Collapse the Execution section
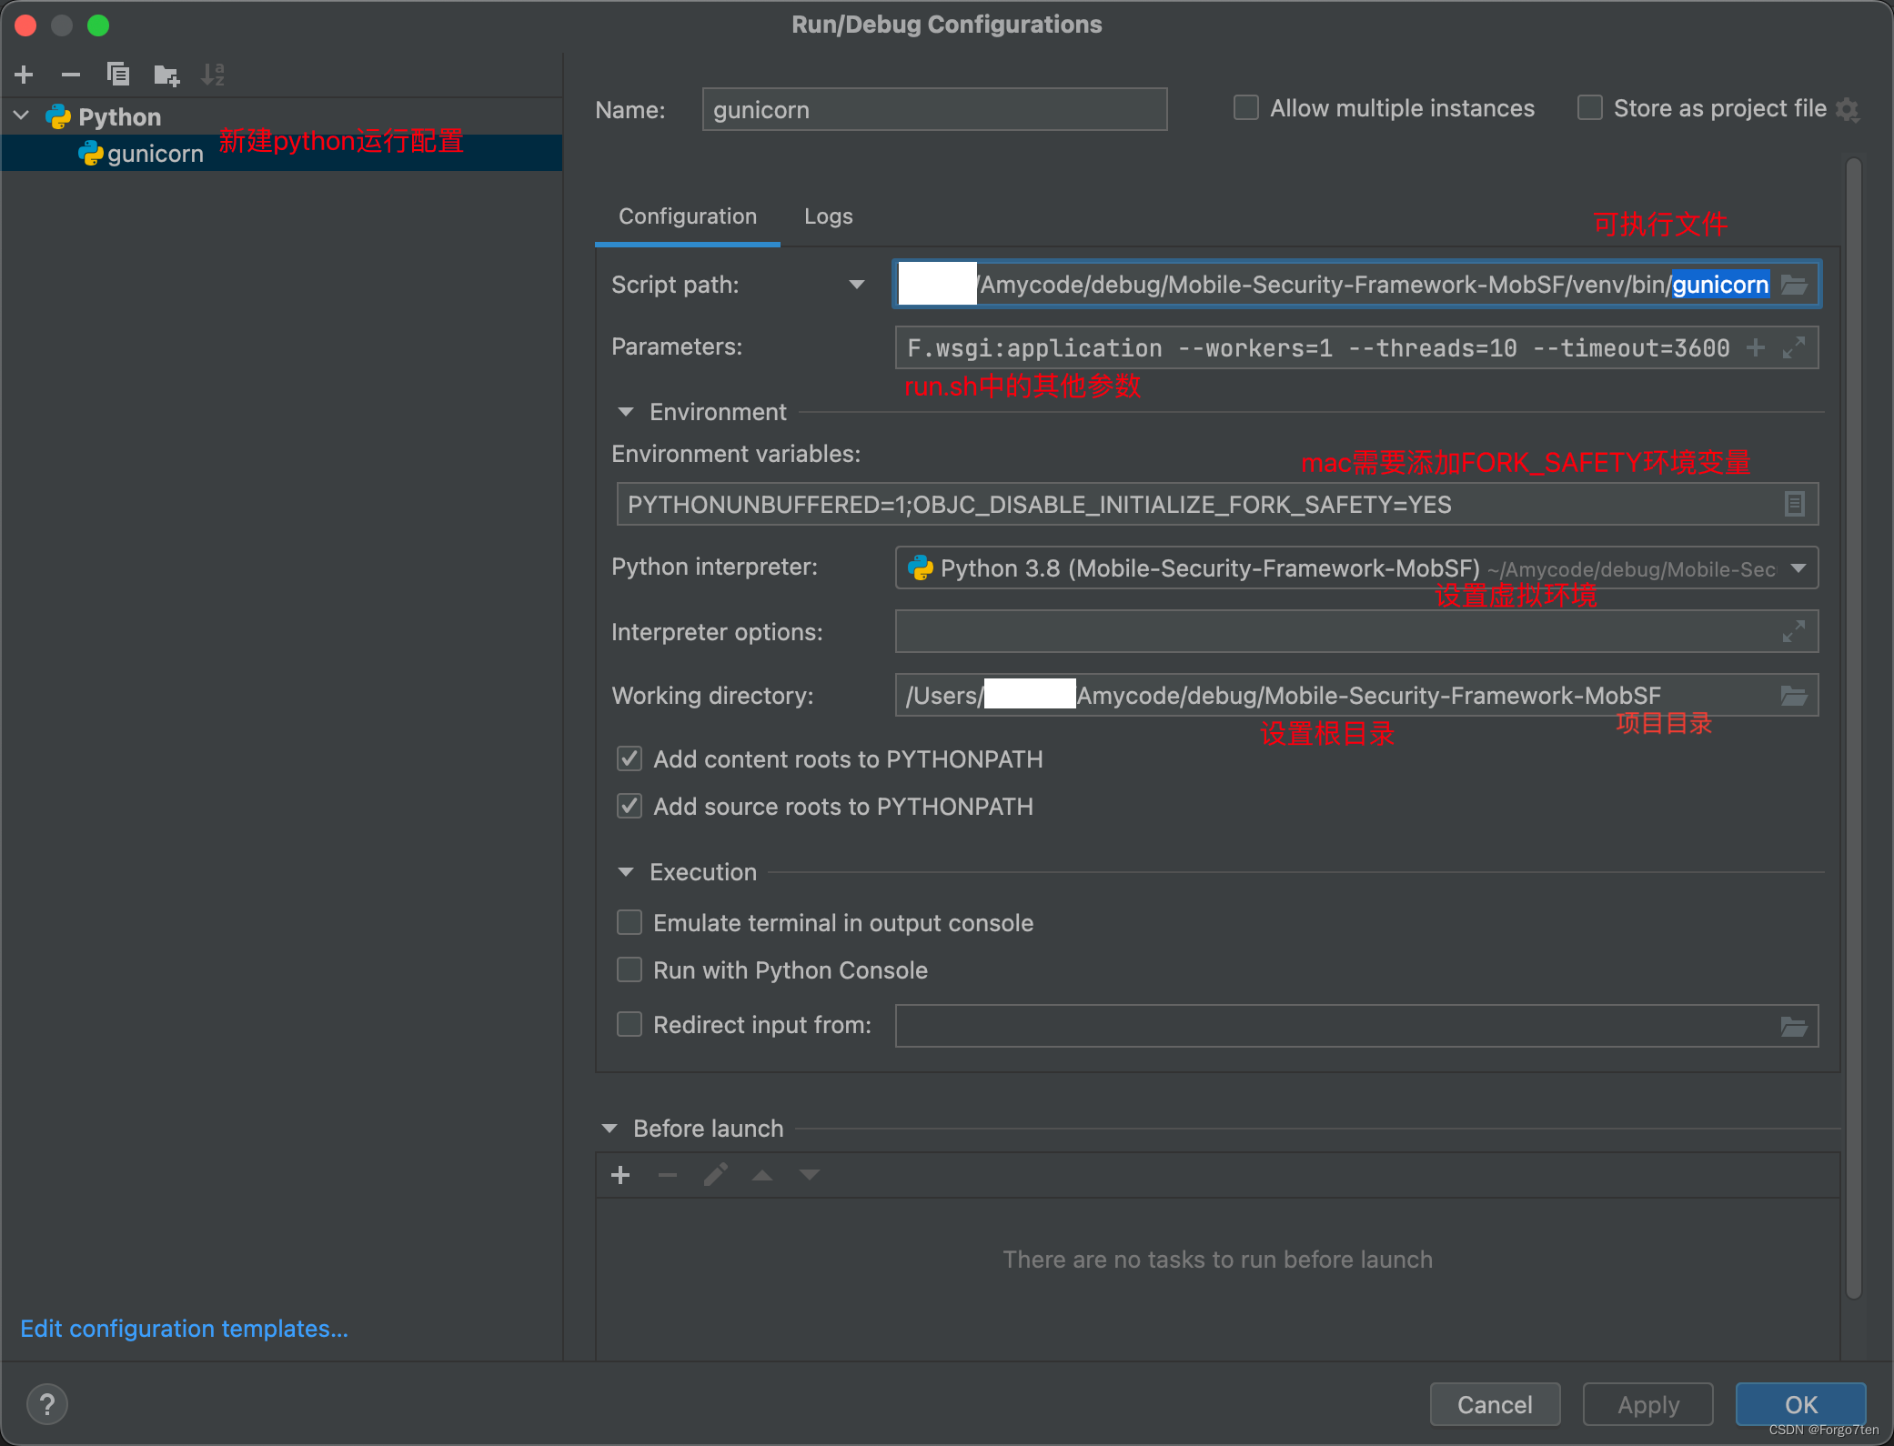Screen dimensions: 1894x1446 [x=625, y=872]
